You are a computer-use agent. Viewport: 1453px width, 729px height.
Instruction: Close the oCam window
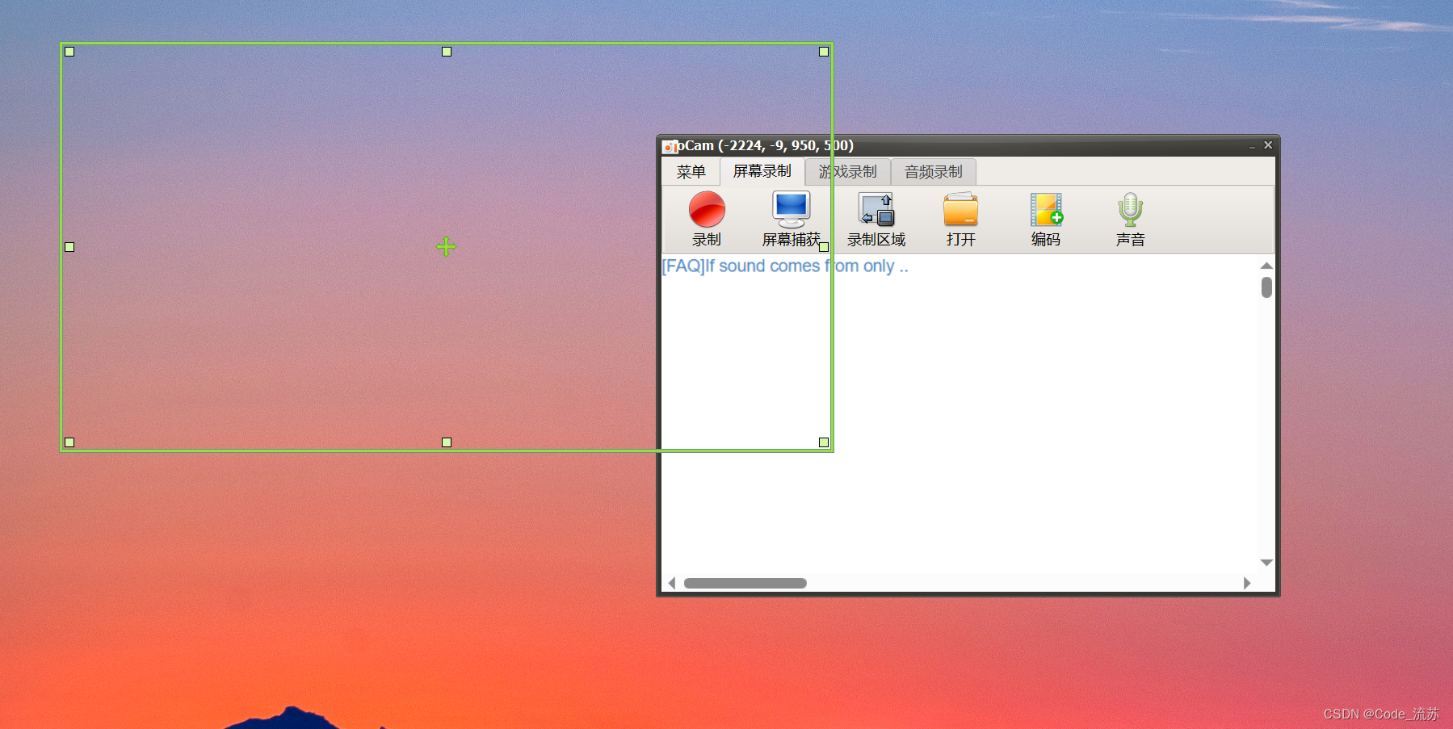click(x=1268, y=145)
